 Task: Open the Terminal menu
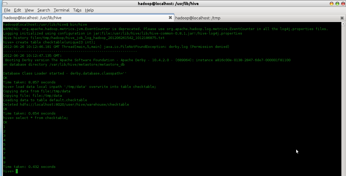coord(62,10)
